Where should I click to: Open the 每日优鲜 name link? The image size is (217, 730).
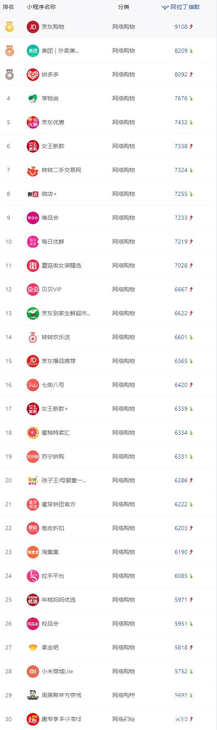click(x=53, y=242)
